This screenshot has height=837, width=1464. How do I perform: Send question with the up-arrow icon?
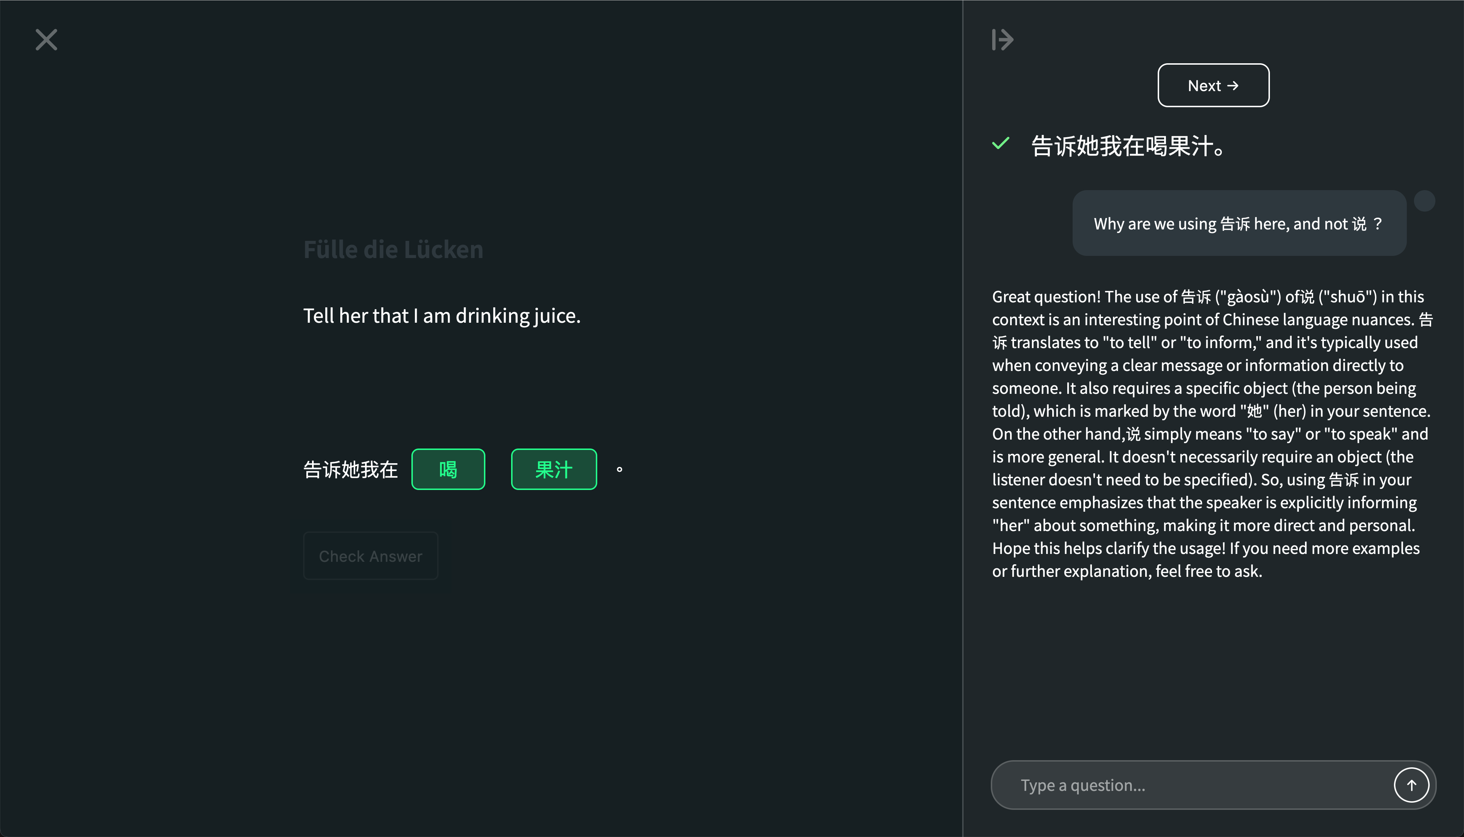coord(1411,785)
